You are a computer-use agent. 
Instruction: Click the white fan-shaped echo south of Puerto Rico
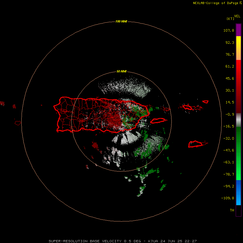tap(126, 138)
